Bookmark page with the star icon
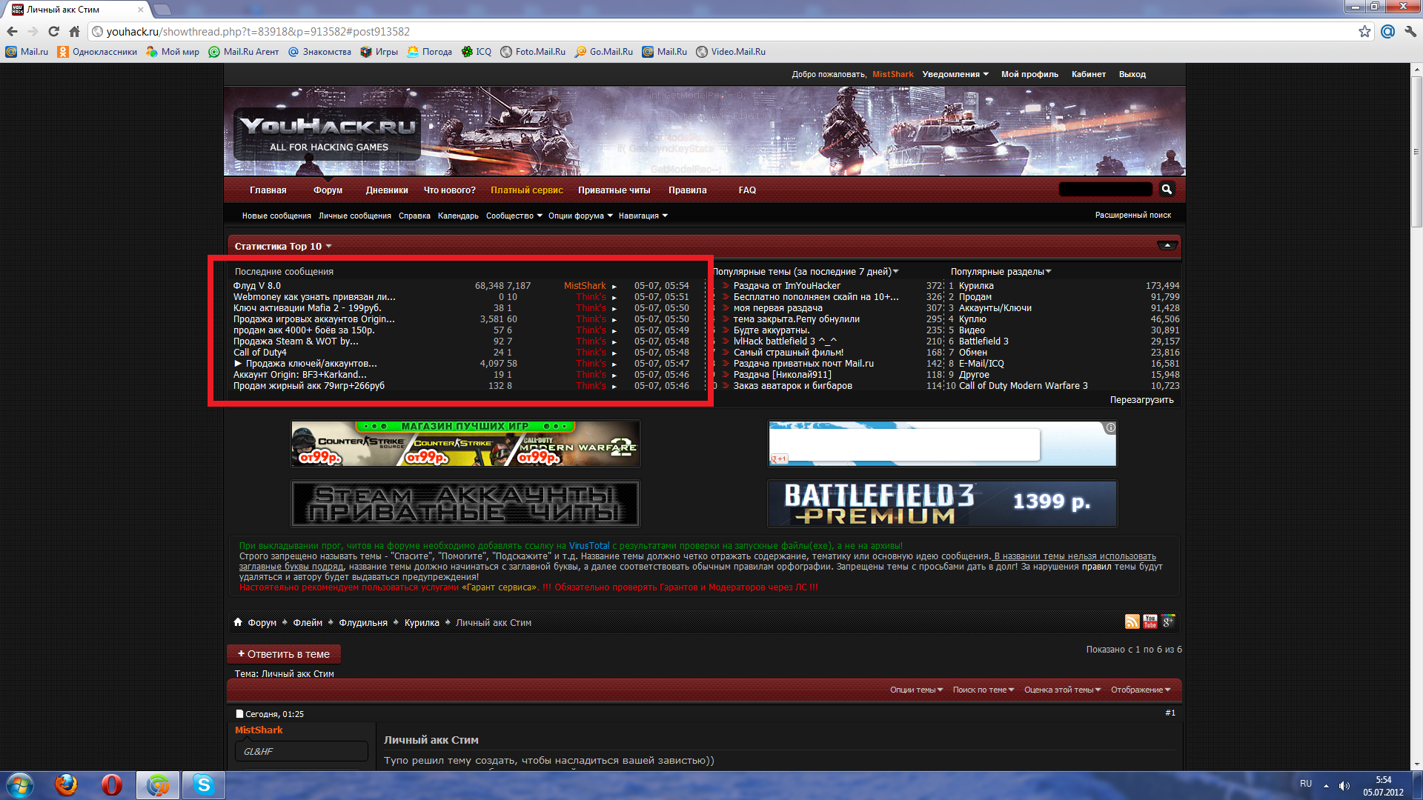The image size is (1423, 800). 1364,32
